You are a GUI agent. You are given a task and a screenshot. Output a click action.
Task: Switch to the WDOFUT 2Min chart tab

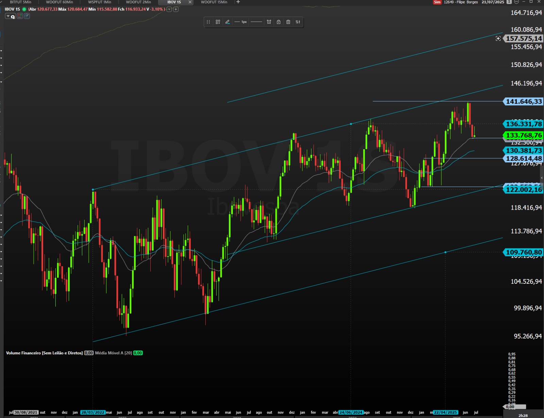pyautogui.click(x=138, y=2)
